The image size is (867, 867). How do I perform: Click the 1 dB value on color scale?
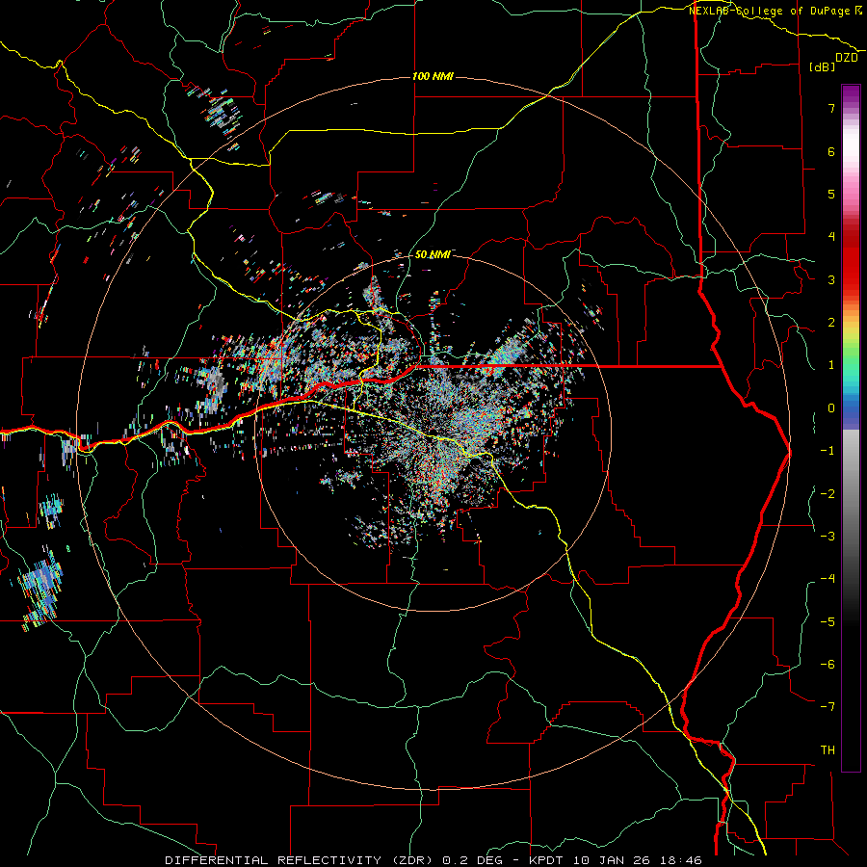pos(831,365)
